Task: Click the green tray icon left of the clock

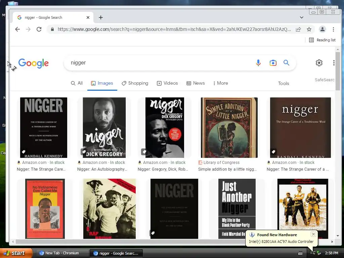Action: click(319, 253)
